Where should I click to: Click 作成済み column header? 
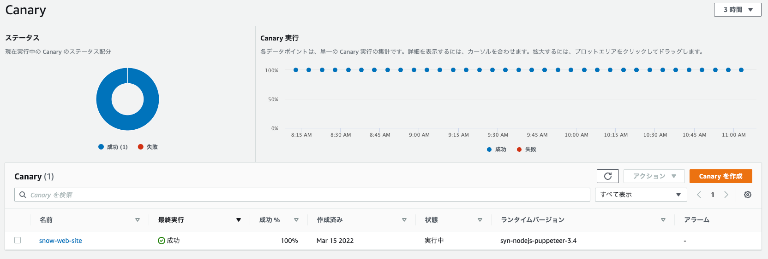click(330, 220)
